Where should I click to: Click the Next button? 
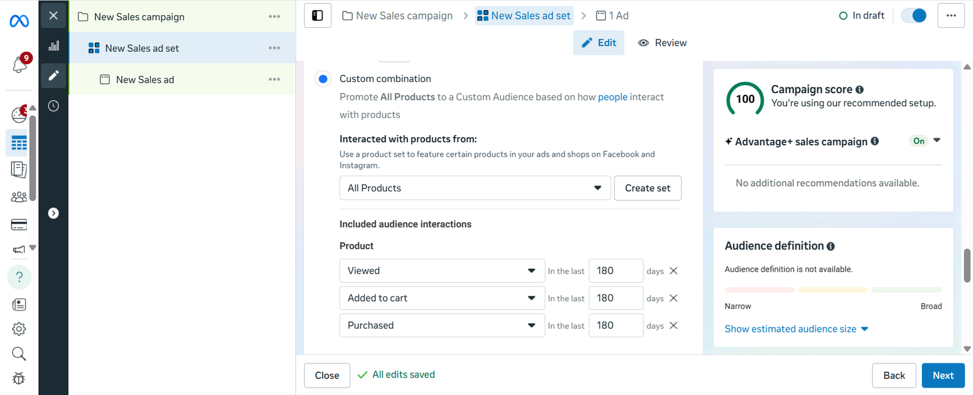943,376
